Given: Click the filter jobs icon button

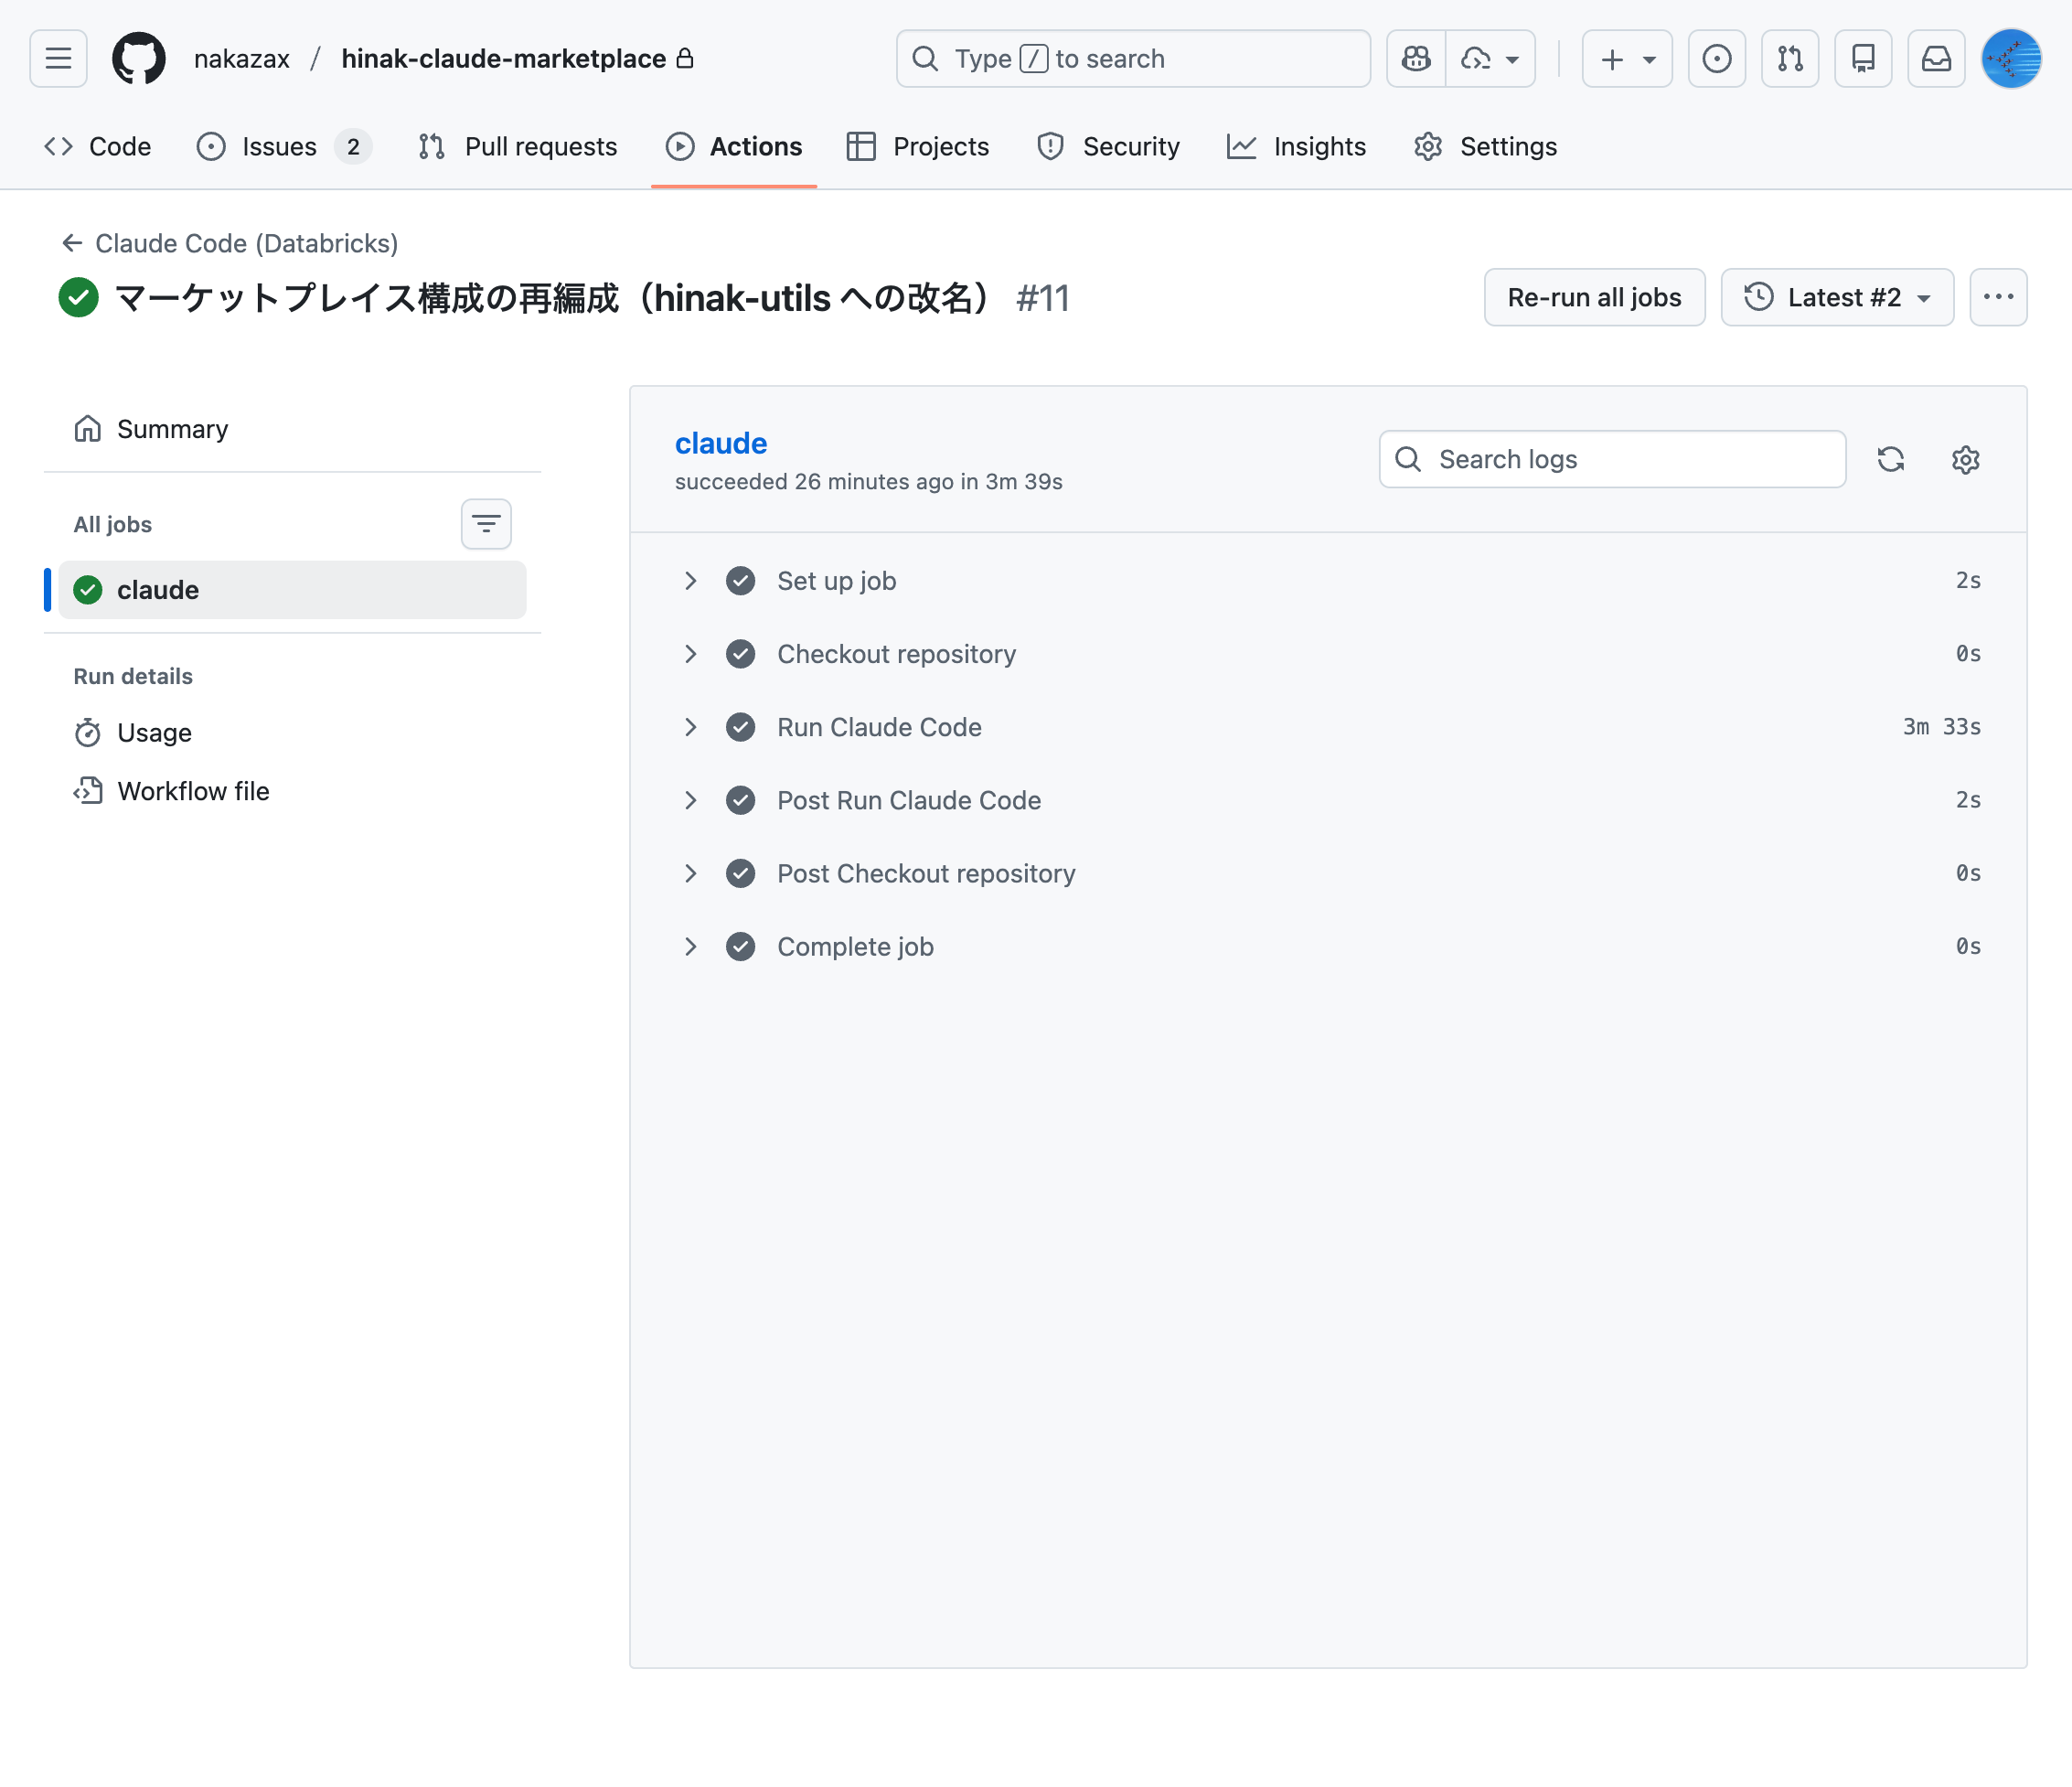Looking at the screenshot, I should click(486, 524).
